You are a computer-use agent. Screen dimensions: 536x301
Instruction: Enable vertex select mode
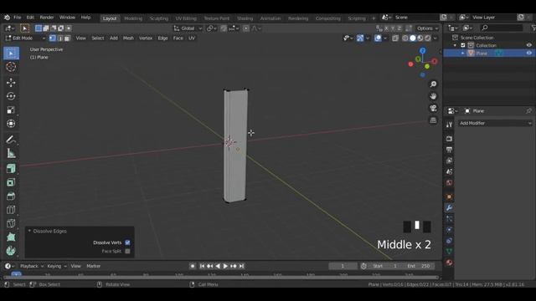click(x=52, y=38)
